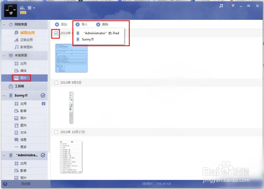Click the music note icon in title bar
The width and height of the screenshot is (264, 189).
(221, 6)
